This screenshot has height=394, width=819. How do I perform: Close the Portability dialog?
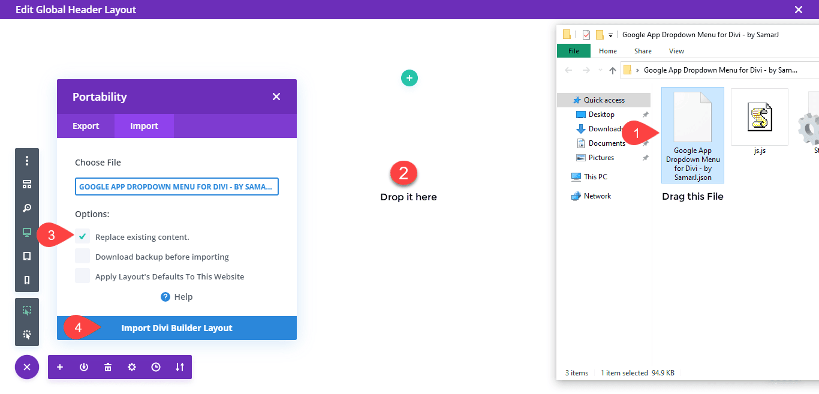click(x=276, y=97)
